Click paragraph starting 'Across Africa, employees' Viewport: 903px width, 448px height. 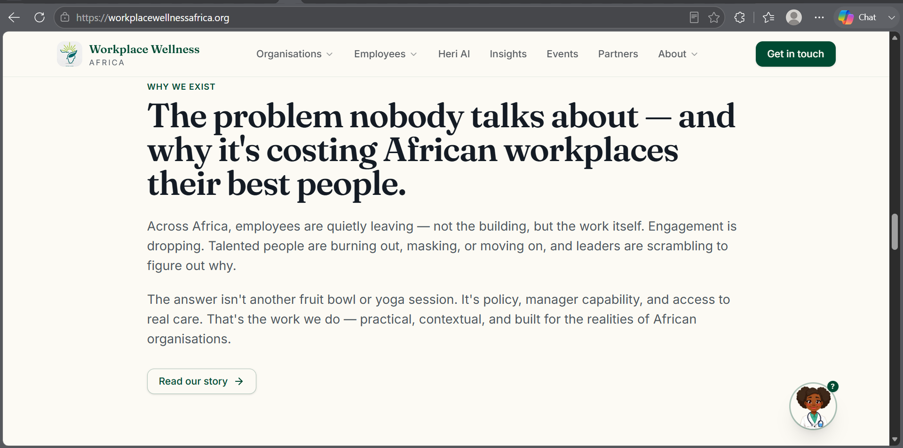point(442,246)
